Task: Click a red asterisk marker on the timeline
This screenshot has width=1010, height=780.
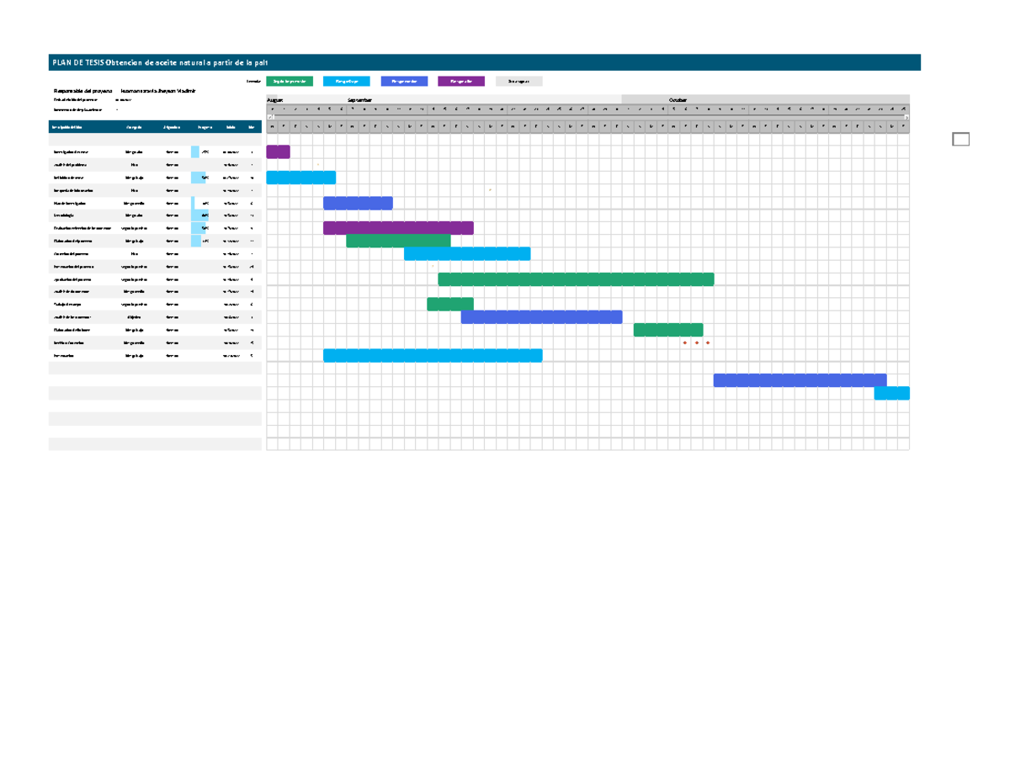Action: [686, 343]
